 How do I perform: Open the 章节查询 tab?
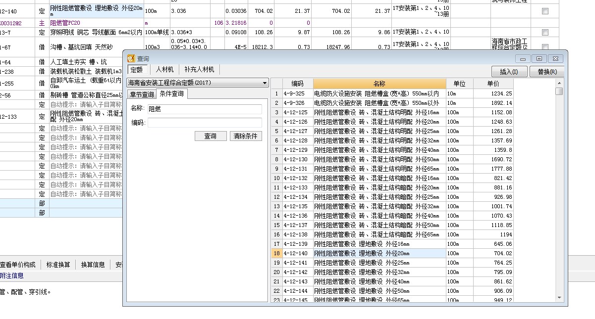coord(141,94)
